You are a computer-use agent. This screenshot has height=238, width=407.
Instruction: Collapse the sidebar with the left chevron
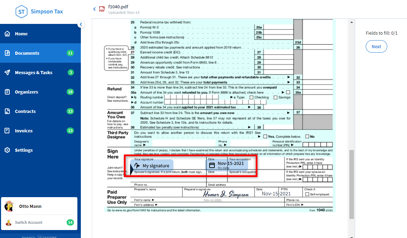point(81,24)
